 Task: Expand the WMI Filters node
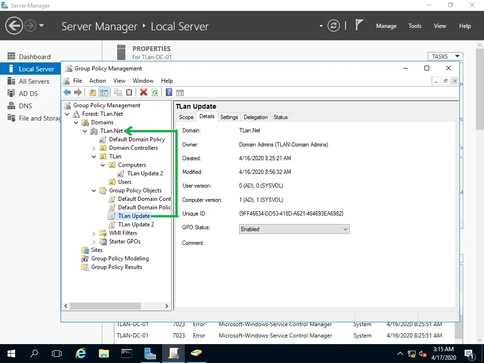coord(94,233)
